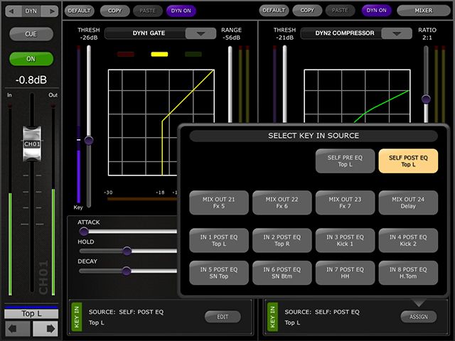Click the DYN2 green KEY IN indicator
455x341 pixels.
coord(272,316)
